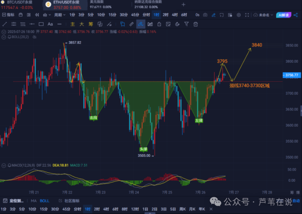The image size is (302, 214).
Task: Open the candlestick chart type dropdown
Action: 47,15
